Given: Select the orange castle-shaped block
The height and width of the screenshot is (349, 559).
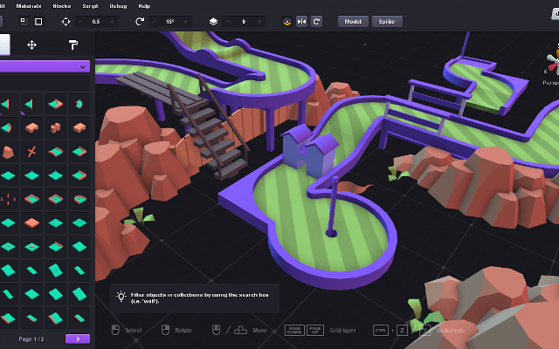Looking at the screenshot, I should (x=56, y=128).
